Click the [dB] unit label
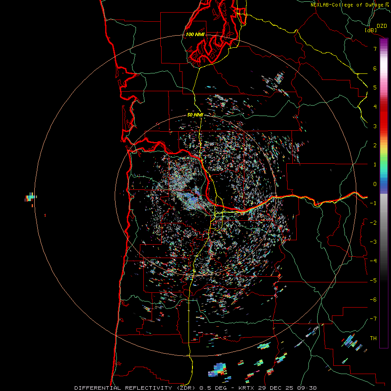Screen dimensions: 391x391 (x=371, y=30)
